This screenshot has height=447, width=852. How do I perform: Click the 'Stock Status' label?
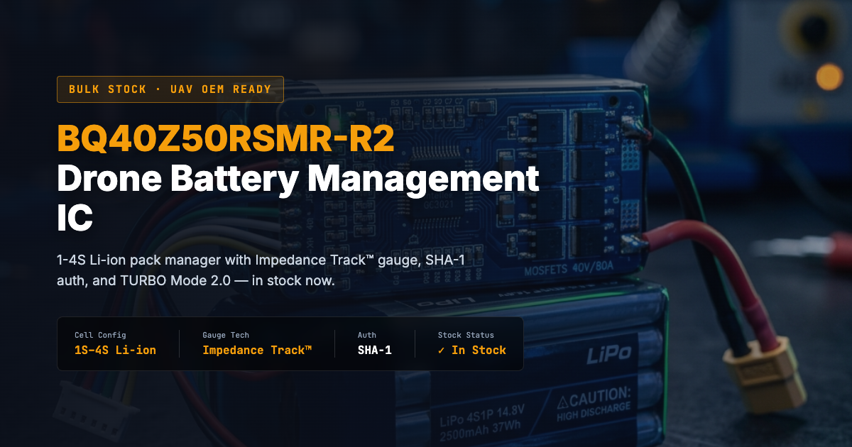click(466, 335)
